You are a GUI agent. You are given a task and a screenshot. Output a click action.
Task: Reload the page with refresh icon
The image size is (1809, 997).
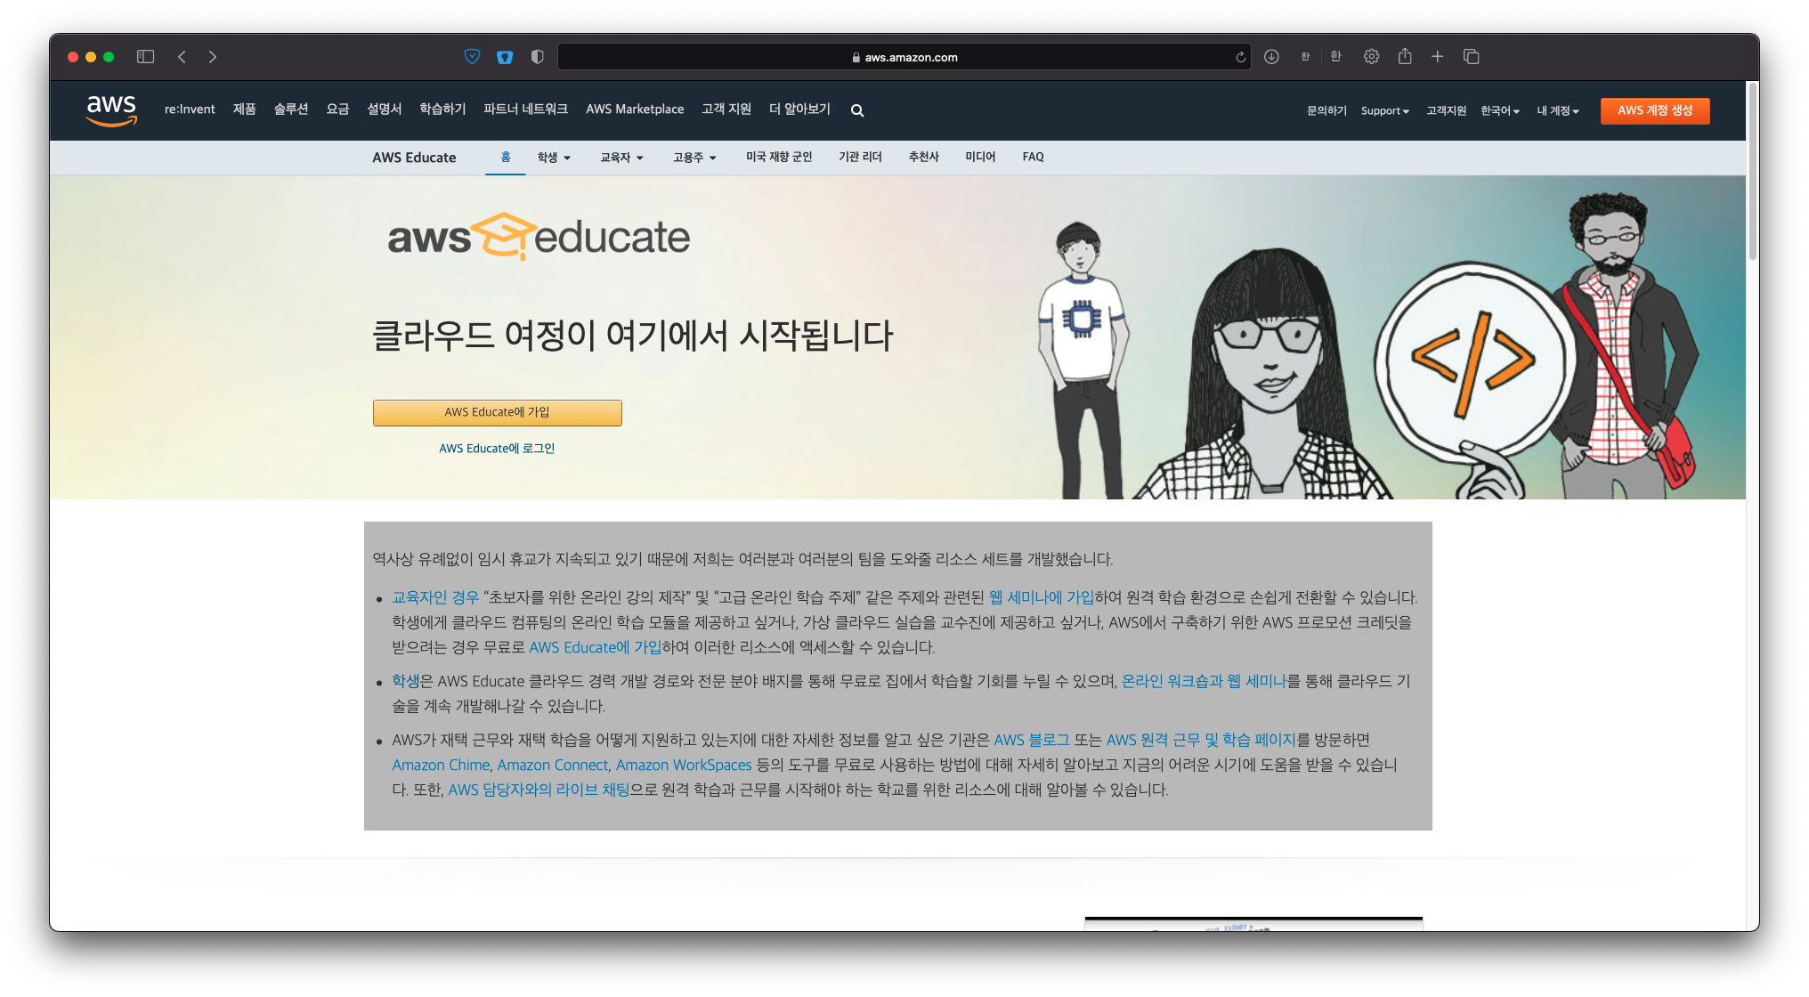coord(1240,57)
